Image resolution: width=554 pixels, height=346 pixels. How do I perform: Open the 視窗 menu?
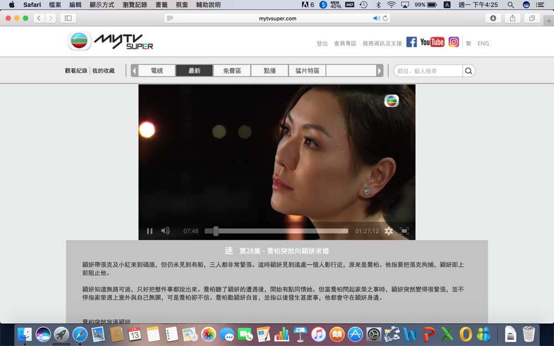(182, 4)
